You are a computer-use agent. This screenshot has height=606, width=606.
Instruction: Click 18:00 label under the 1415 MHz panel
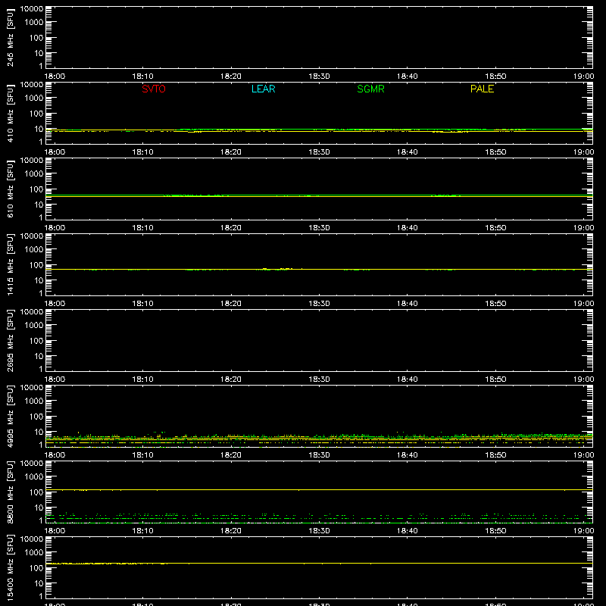tap(55, 304)
